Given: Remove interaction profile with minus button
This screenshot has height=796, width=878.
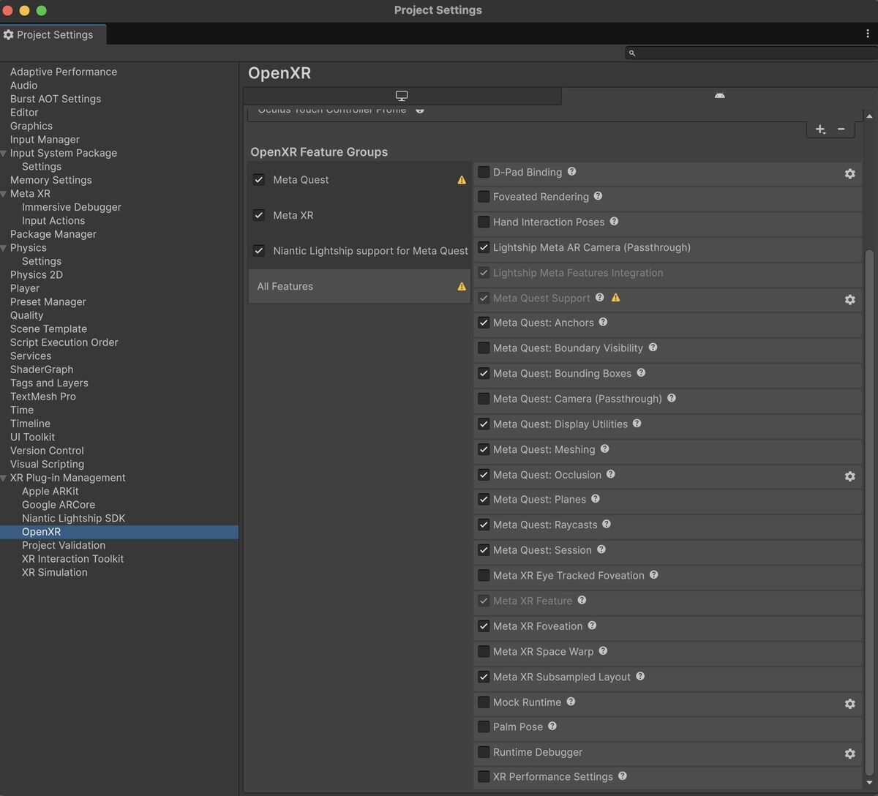Looking at the screenshot, I should click(841, 129).
